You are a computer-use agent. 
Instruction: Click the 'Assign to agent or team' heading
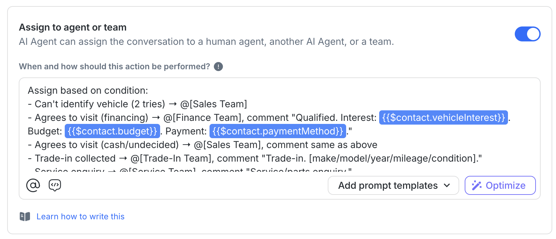pyautogui.click(x=73, y=27)
